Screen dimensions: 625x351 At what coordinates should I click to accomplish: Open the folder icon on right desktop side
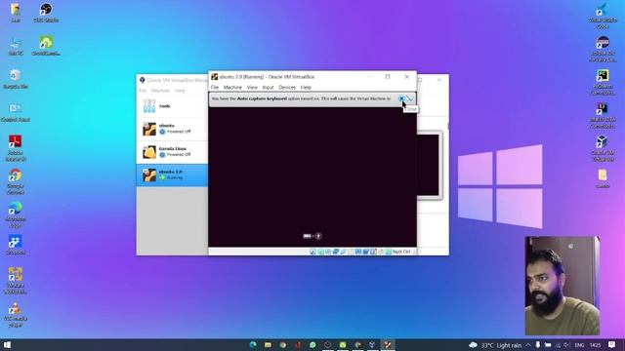click(x=603, y=178)
